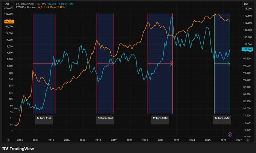Click the 2017 label on the time axis
256x153 pixels.
tap(82, 140)
